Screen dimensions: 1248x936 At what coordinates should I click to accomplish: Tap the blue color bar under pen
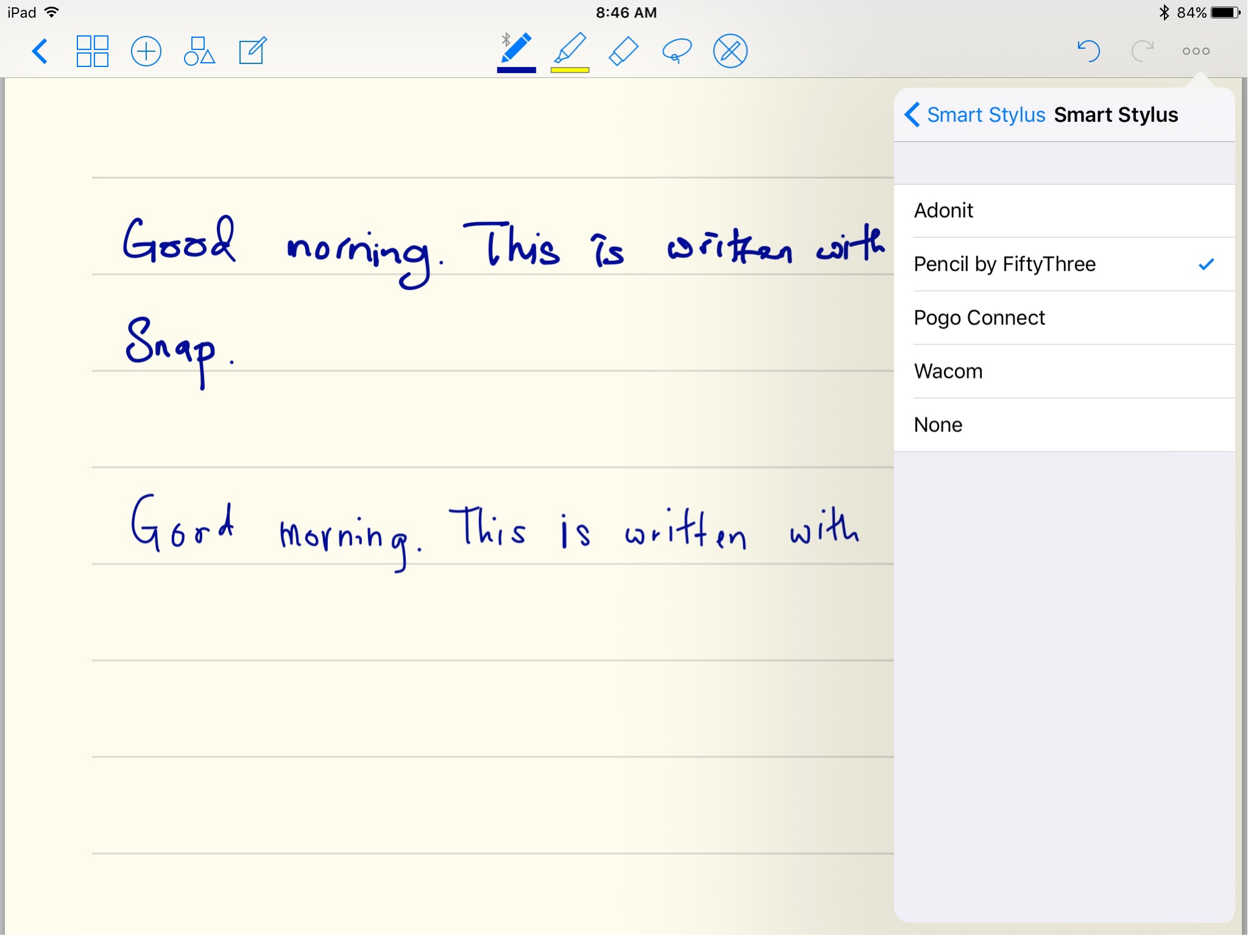517,70
